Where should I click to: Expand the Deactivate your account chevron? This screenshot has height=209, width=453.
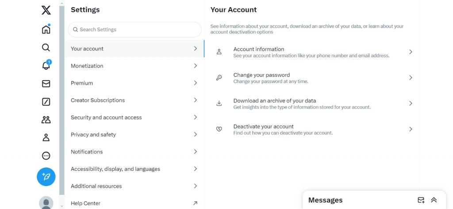click(x=411, y=129)
